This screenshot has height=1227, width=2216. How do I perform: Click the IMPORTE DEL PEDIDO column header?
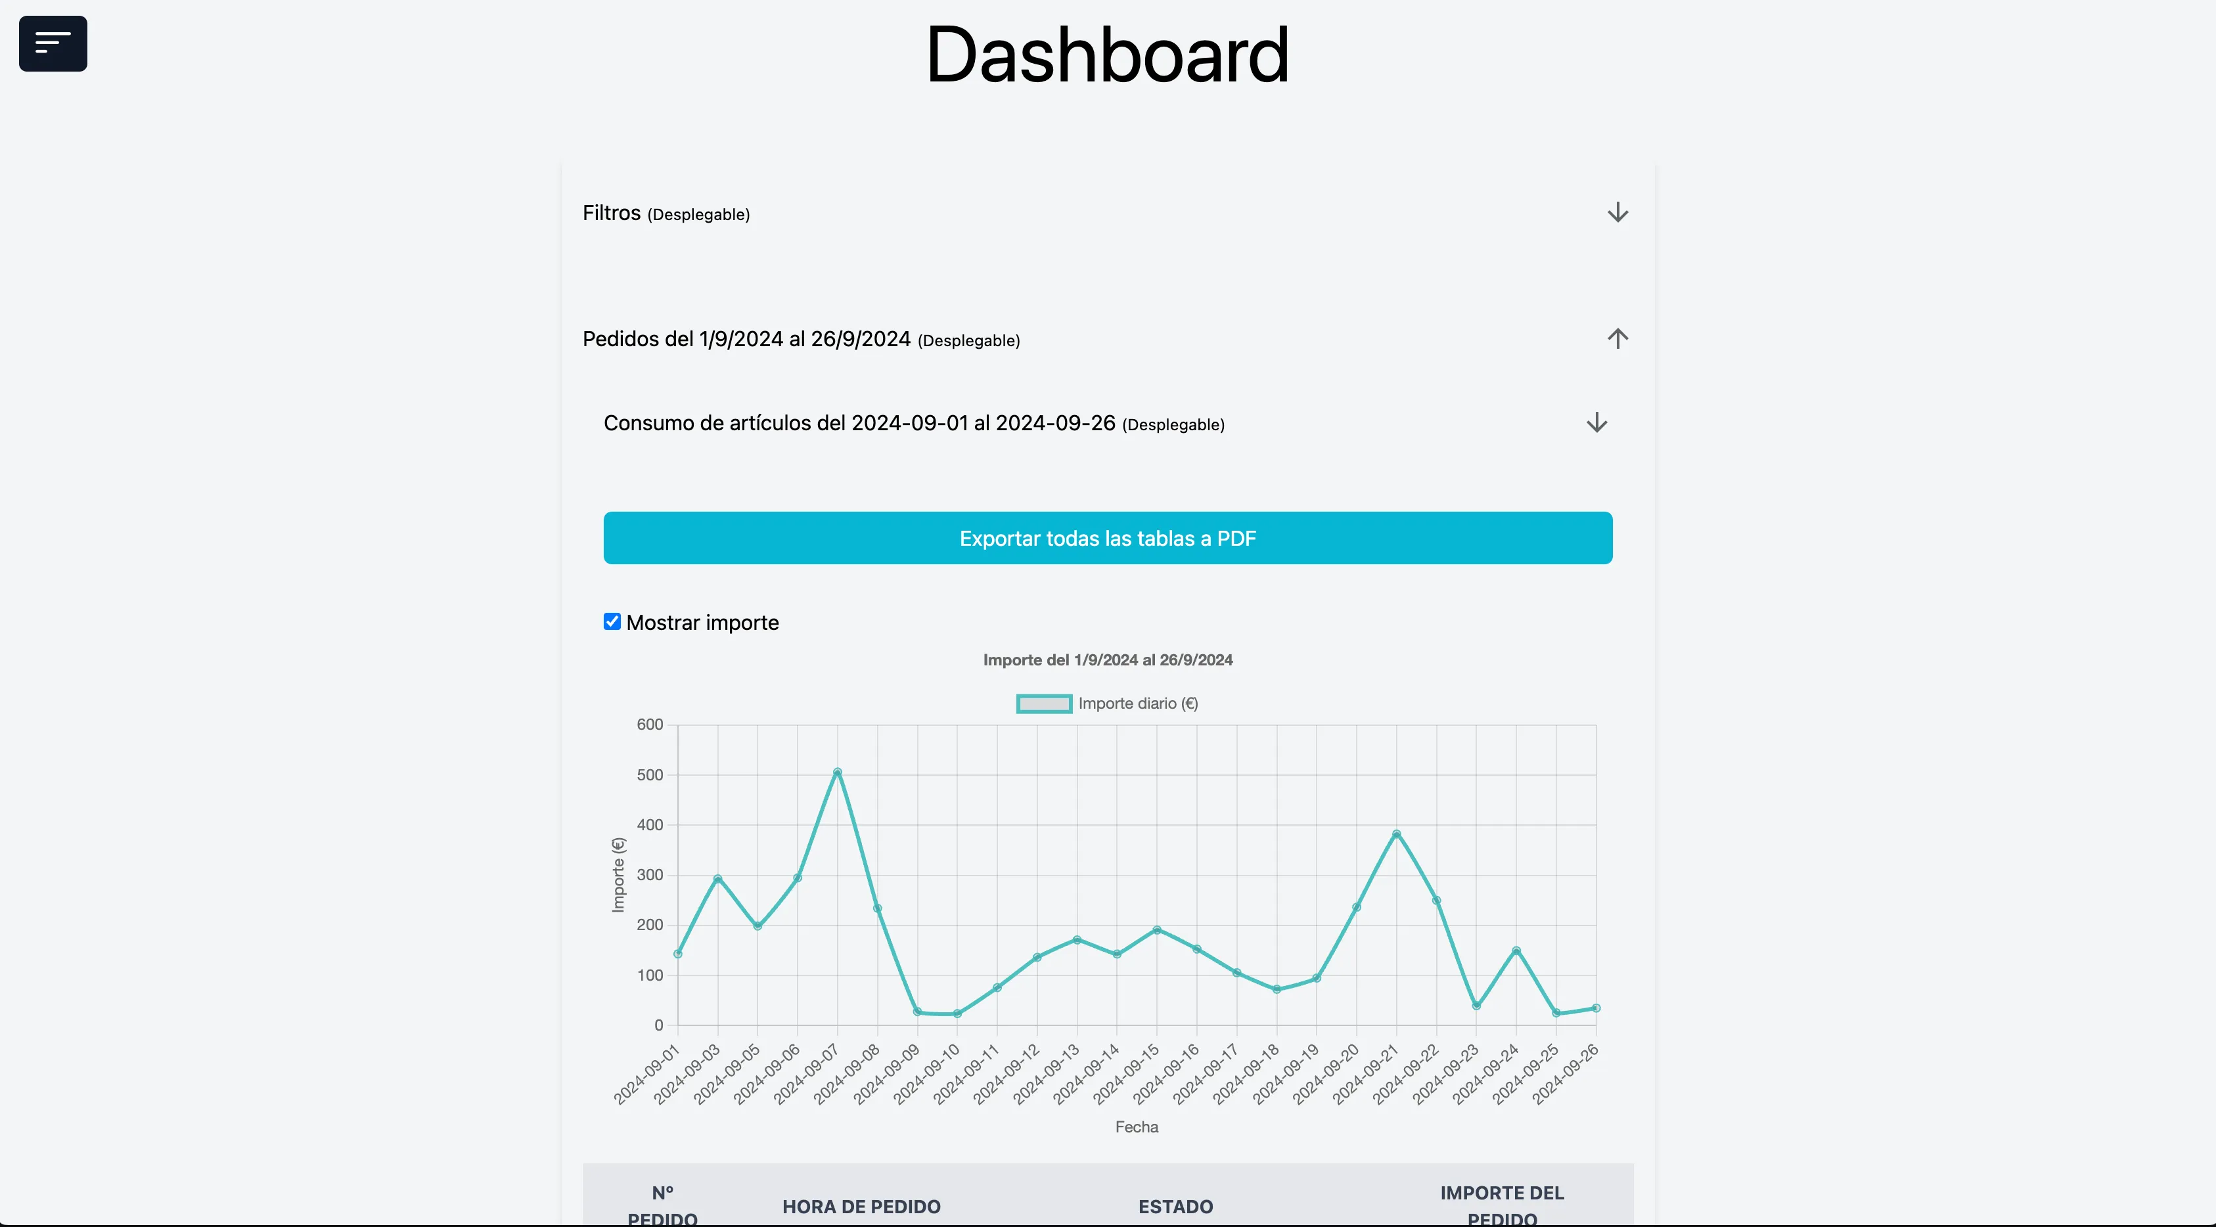click(1501, 1205)
